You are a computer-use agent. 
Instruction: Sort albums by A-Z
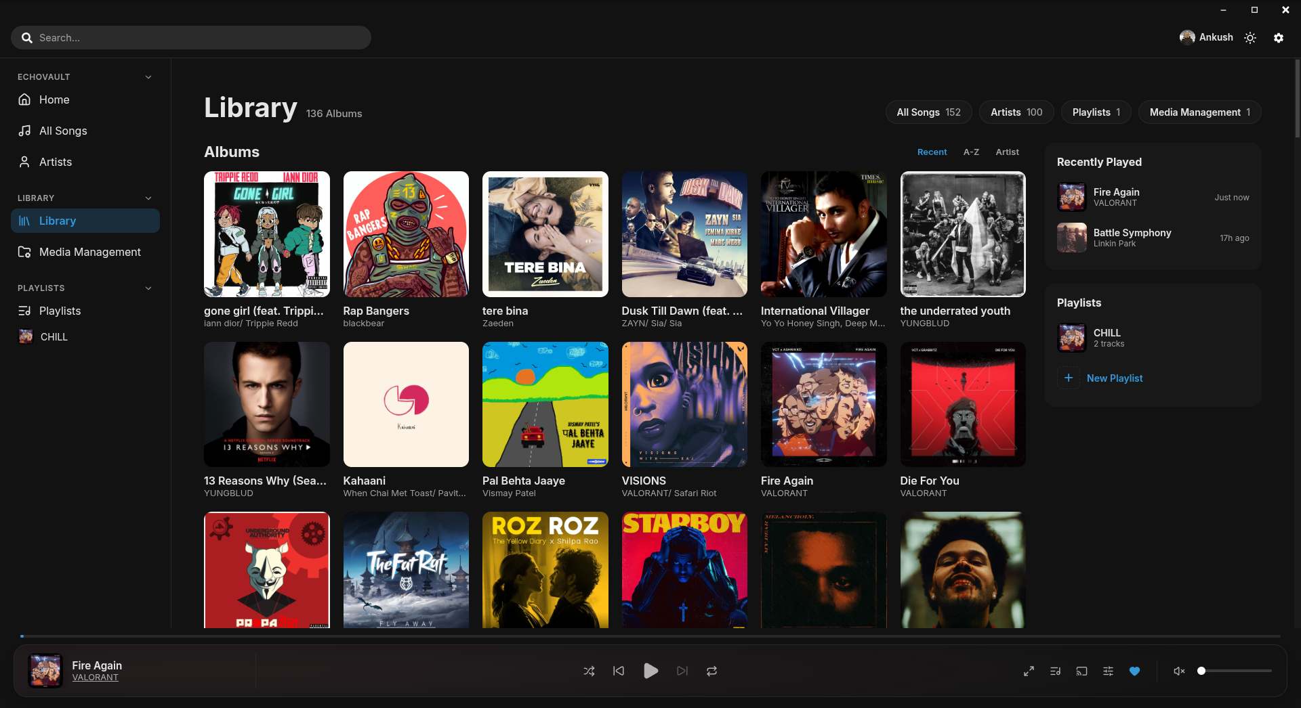(971, 152)
